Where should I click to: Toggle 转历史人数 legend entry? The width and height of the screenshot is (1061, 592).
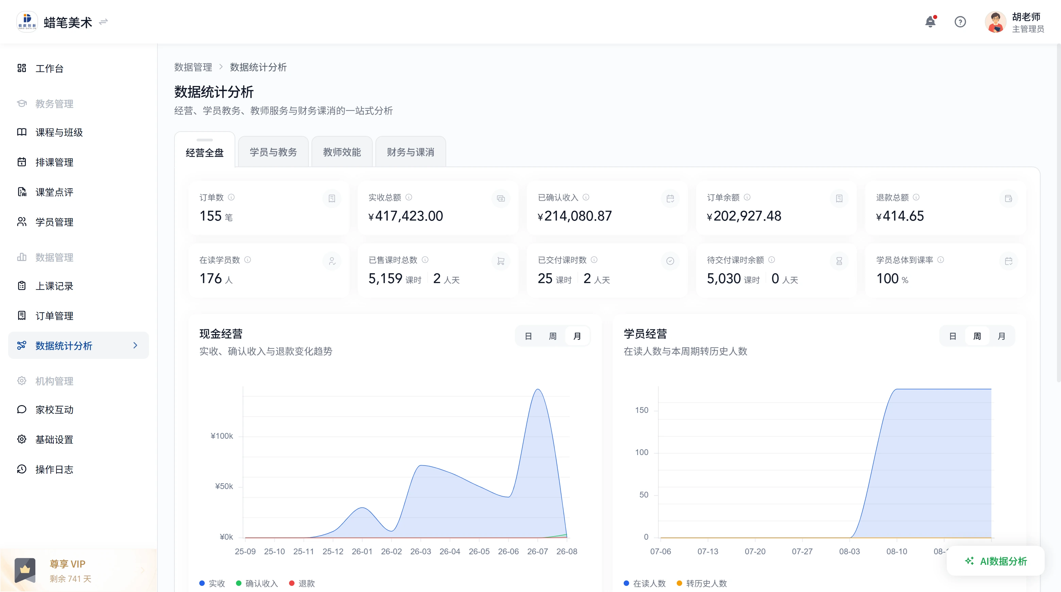pyautogui.click(x=702, y=584)
